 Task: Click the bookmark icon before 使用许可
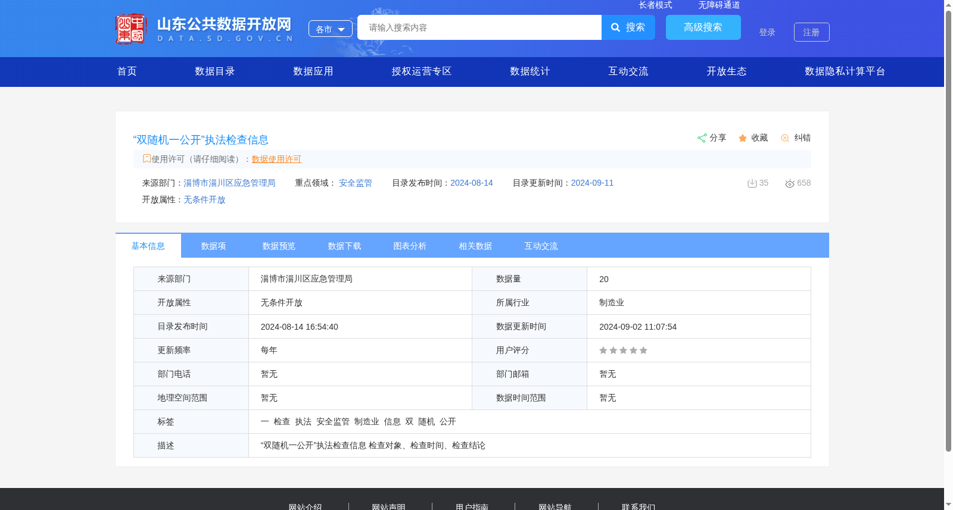tap(147, 158)
